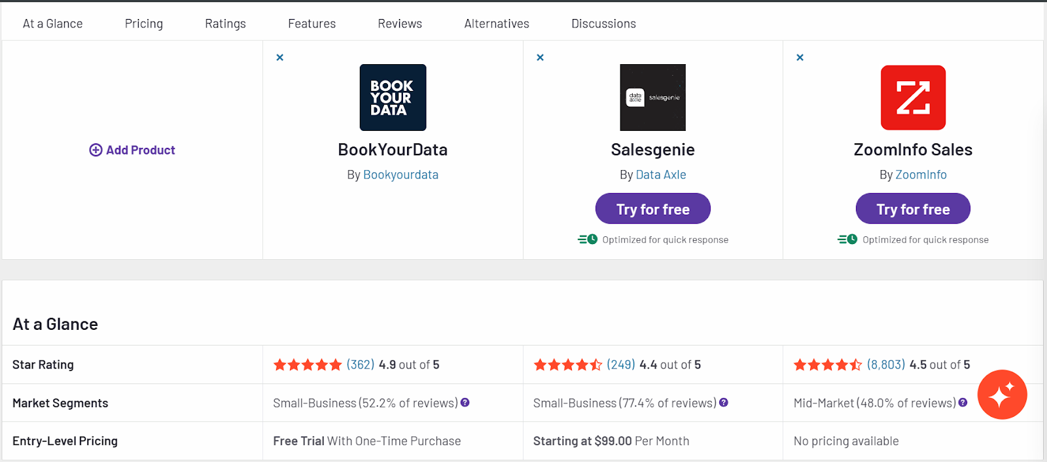Viewport: 1047px width, 462px height.
Task: Click 'Optimized for quick response' text under ZoomInfo Sales
Action: pos(925,240)
